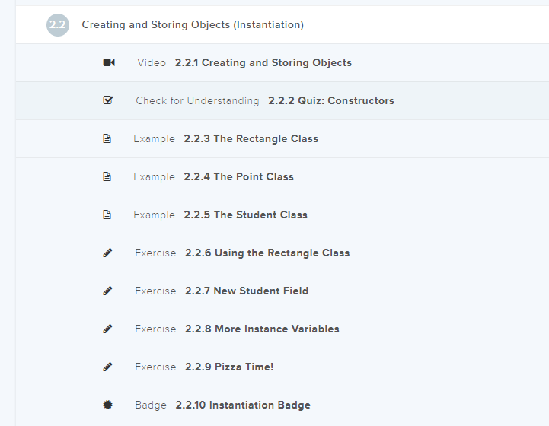
Task: Click the pencil icon beside More Instance Variables
Action: point(107,329)
